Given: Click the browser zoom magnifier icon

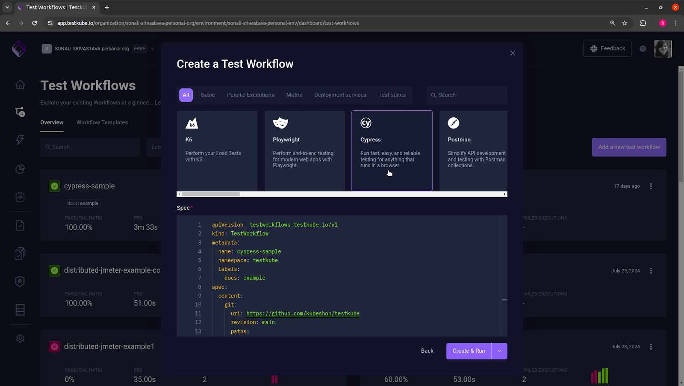Looking at the screenshot, I should point(613,23).
